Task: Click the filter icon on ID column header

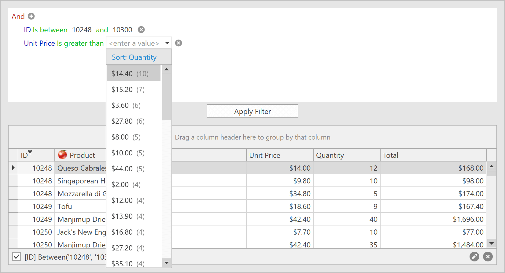Action: pos(30,153)
